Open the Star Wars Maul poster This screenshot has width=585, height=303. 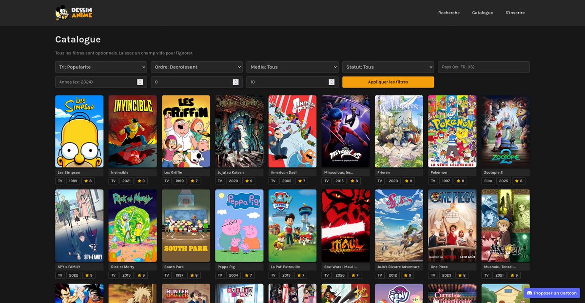coord(346,226)
